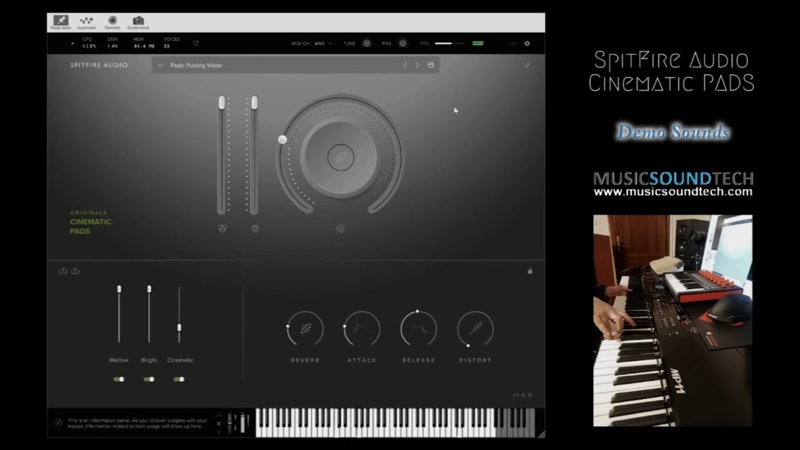Image resolution: width=800 pixels, height=450 pixels.
Task: Click the TUNE knob
Action: pos(367,43)
